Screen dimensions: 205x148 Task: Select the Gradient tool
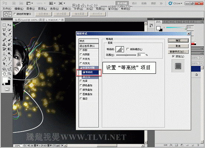point(9,49)
